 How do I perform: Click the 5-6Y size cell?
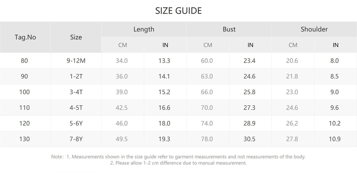(76, 124)
